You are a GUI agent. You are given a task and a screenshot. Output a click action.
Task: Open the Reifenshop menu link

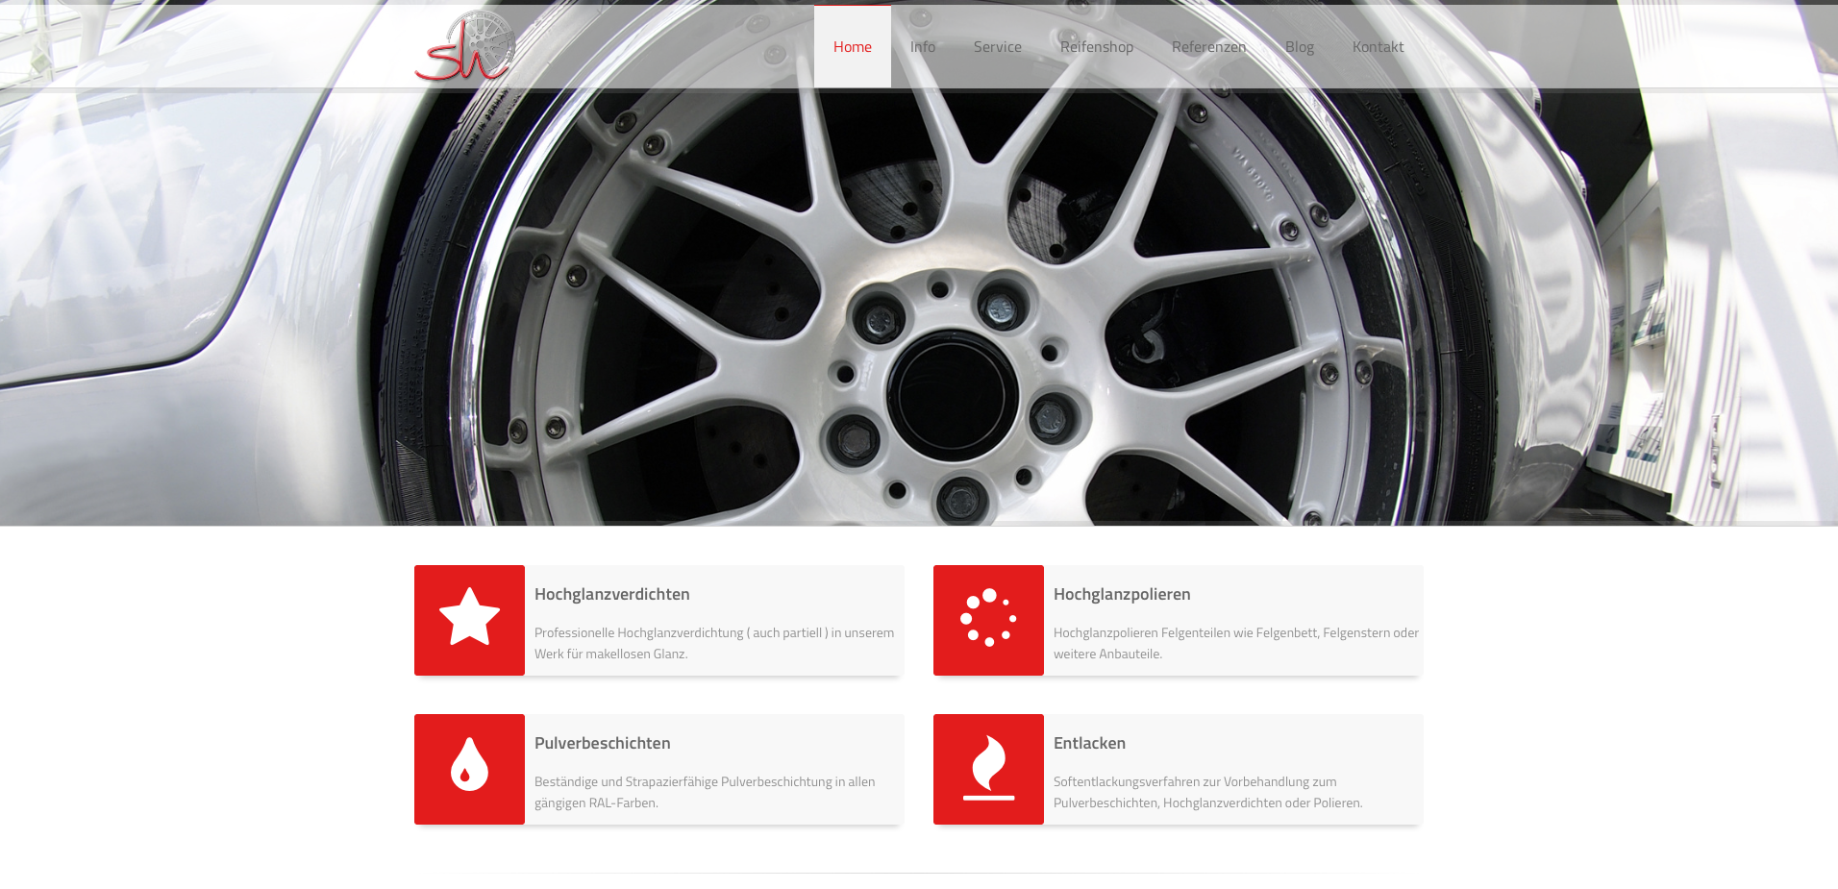[1097, 46]
